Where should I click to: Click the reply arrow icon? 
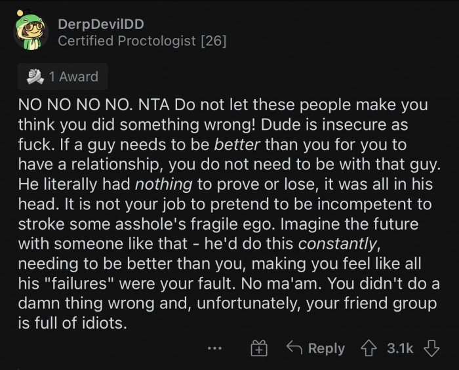pos(294,348)
